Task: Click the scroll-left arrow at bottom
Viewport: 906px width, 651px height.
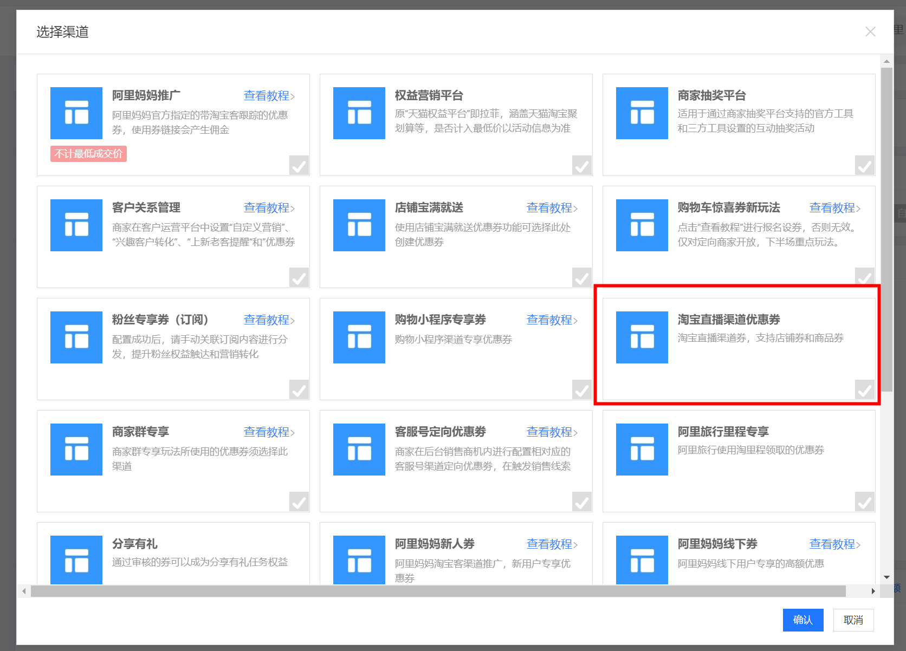Action: (x=24, y=591)
